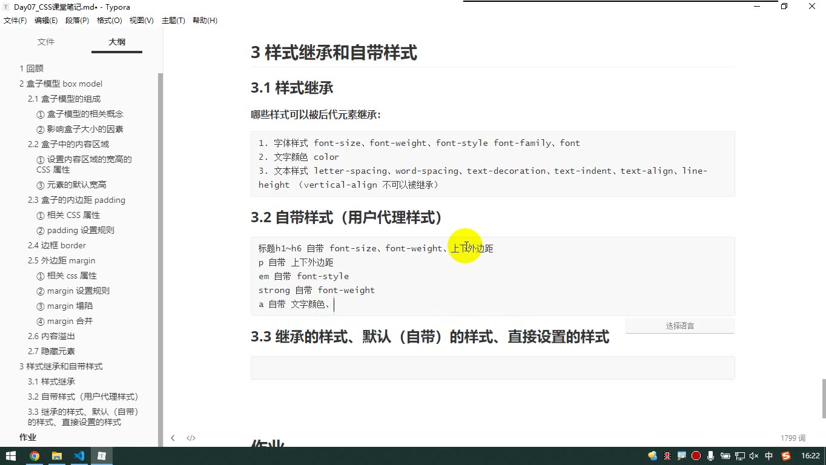Screen dimensions: 826x465
Task: Select outline item 2.4 边框 border
Action: pos(57,245)
